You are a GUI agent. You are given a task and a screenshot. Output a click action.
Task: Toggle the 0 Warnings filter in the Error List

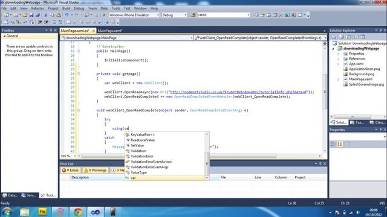96,170
